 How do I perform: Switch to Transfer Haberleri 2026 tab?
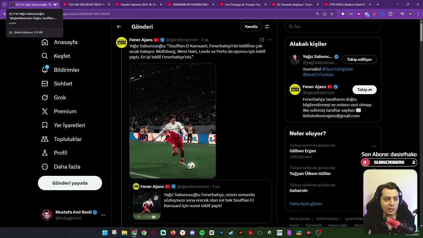point(139,5)
